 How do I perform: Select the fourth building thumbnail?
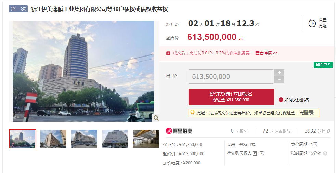point(115,139)
